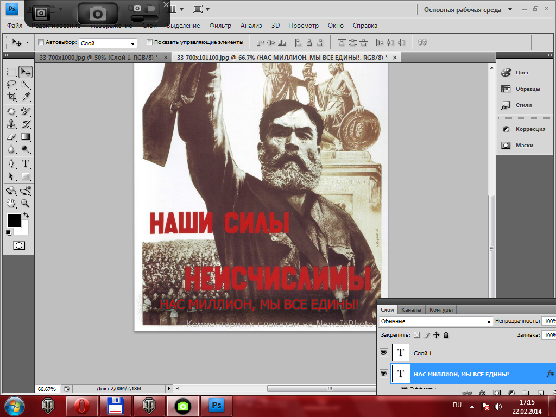This screenshot has width=556, height=417.
Task: Open the Обычные blend mode dropdown
Action: point(435,321)
